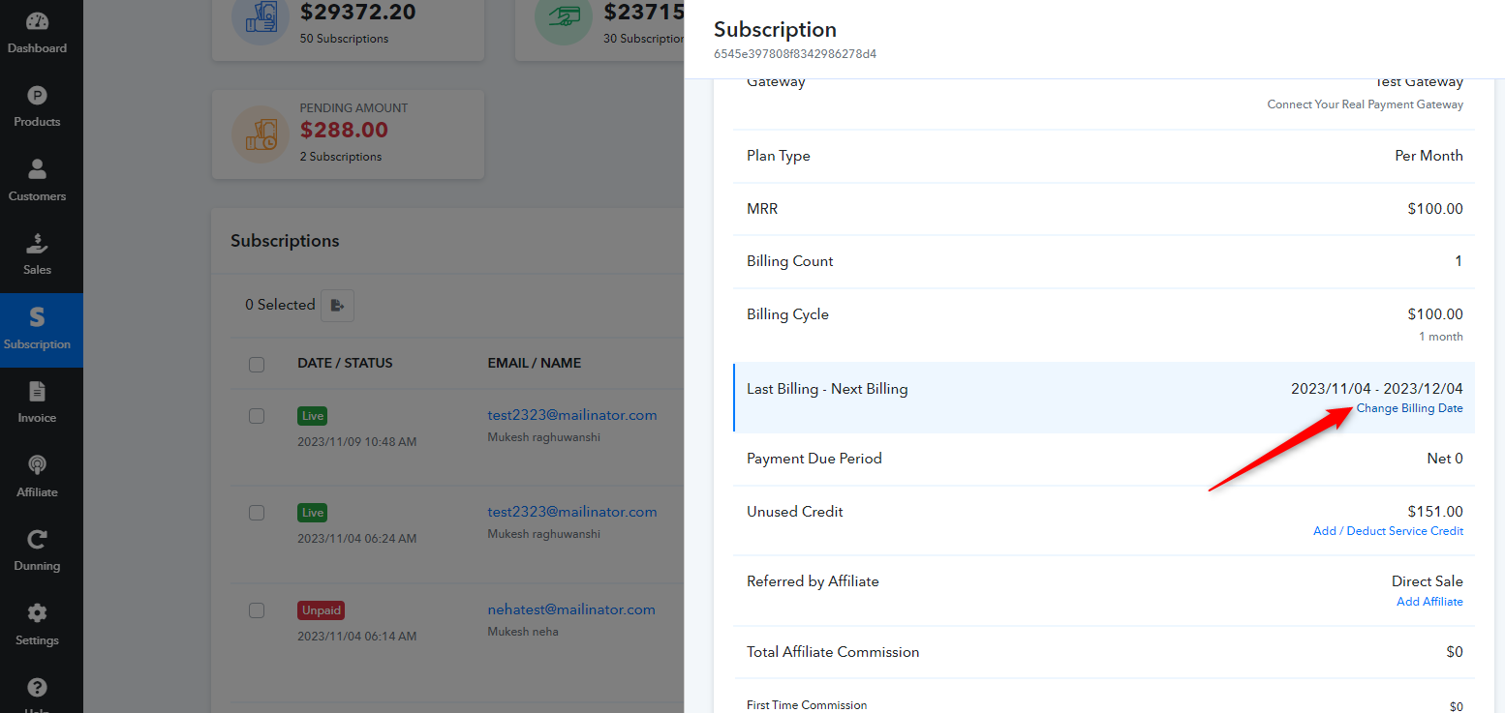Open the Customers section icon
Screen dimensions: 1505x713
37,169
